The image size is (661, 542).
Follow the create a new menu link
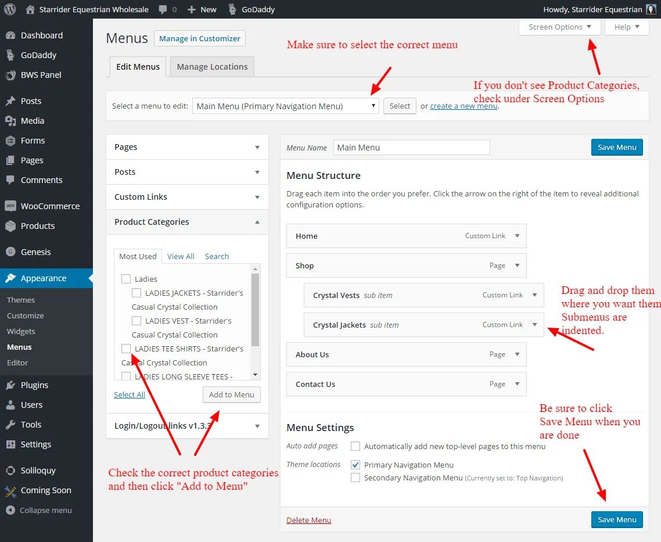[464, 106]
